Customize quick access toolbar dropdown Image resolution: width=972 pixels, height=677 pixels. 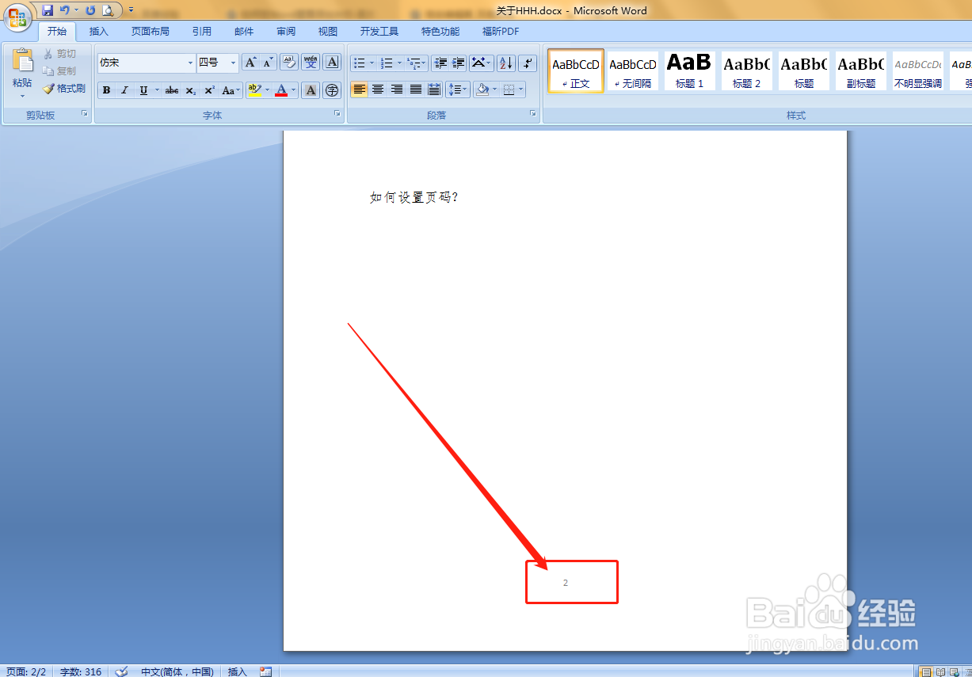pyautogui.click(x=131, y=10)
